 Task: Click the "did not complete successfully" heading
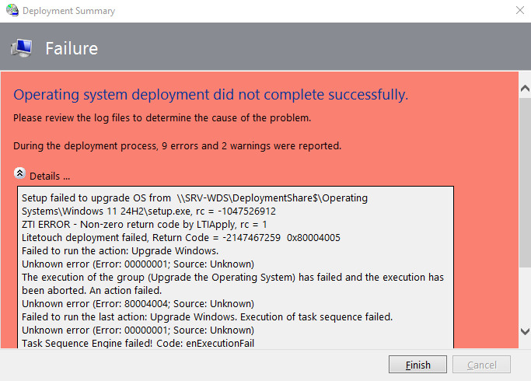pyautogui.click(x=211, y=95)
